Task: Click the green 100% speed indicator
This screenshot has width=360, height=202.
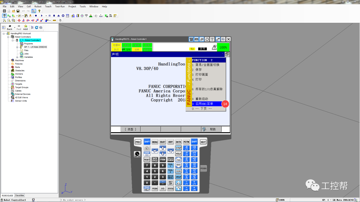Action: pyautogui.click(x=223, y=48)
